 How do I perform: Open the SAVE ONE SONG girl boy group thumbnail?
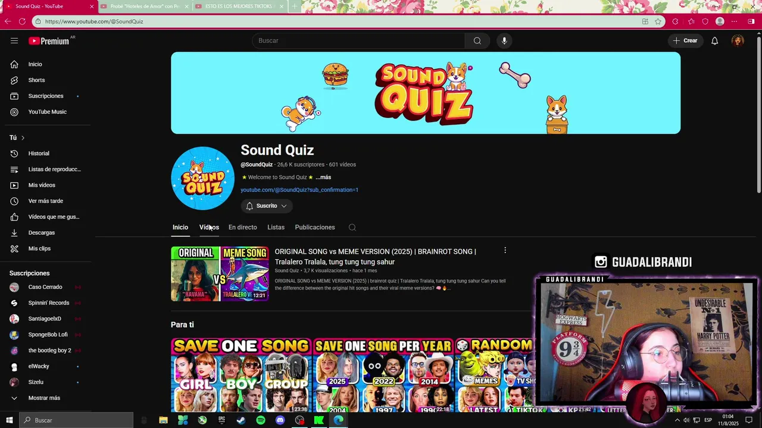[x=241, y=375]
